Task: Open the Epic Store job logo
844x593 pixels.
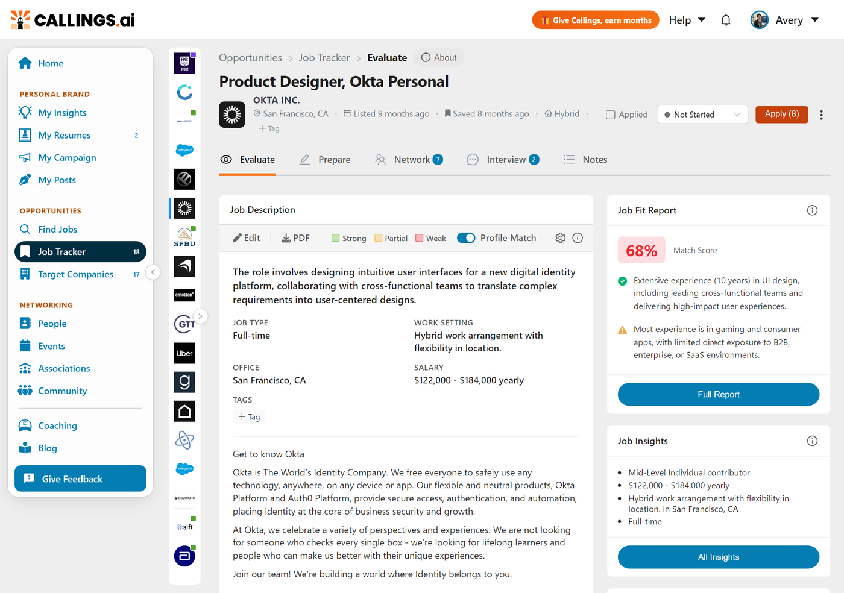Action: [184, 63]
